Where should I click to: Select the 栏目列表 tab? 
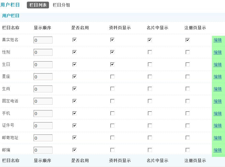click(x=37, y=5)
